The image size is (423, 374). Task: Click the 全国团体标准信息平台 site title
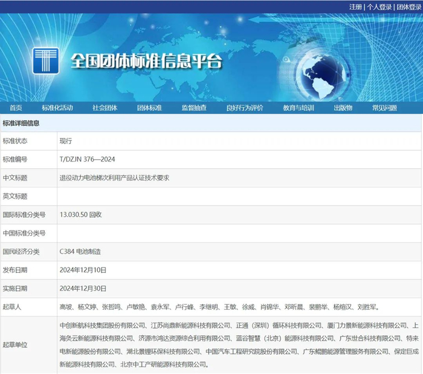coord(146,61)
